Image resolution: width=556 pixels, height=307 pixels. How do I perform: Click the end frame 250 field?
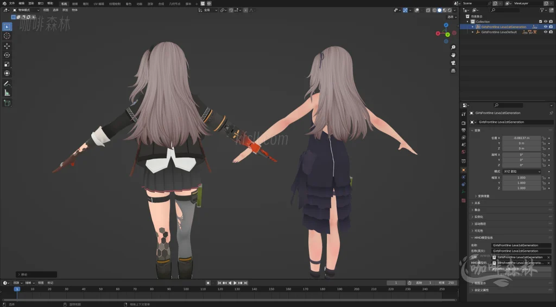[446, 283]
